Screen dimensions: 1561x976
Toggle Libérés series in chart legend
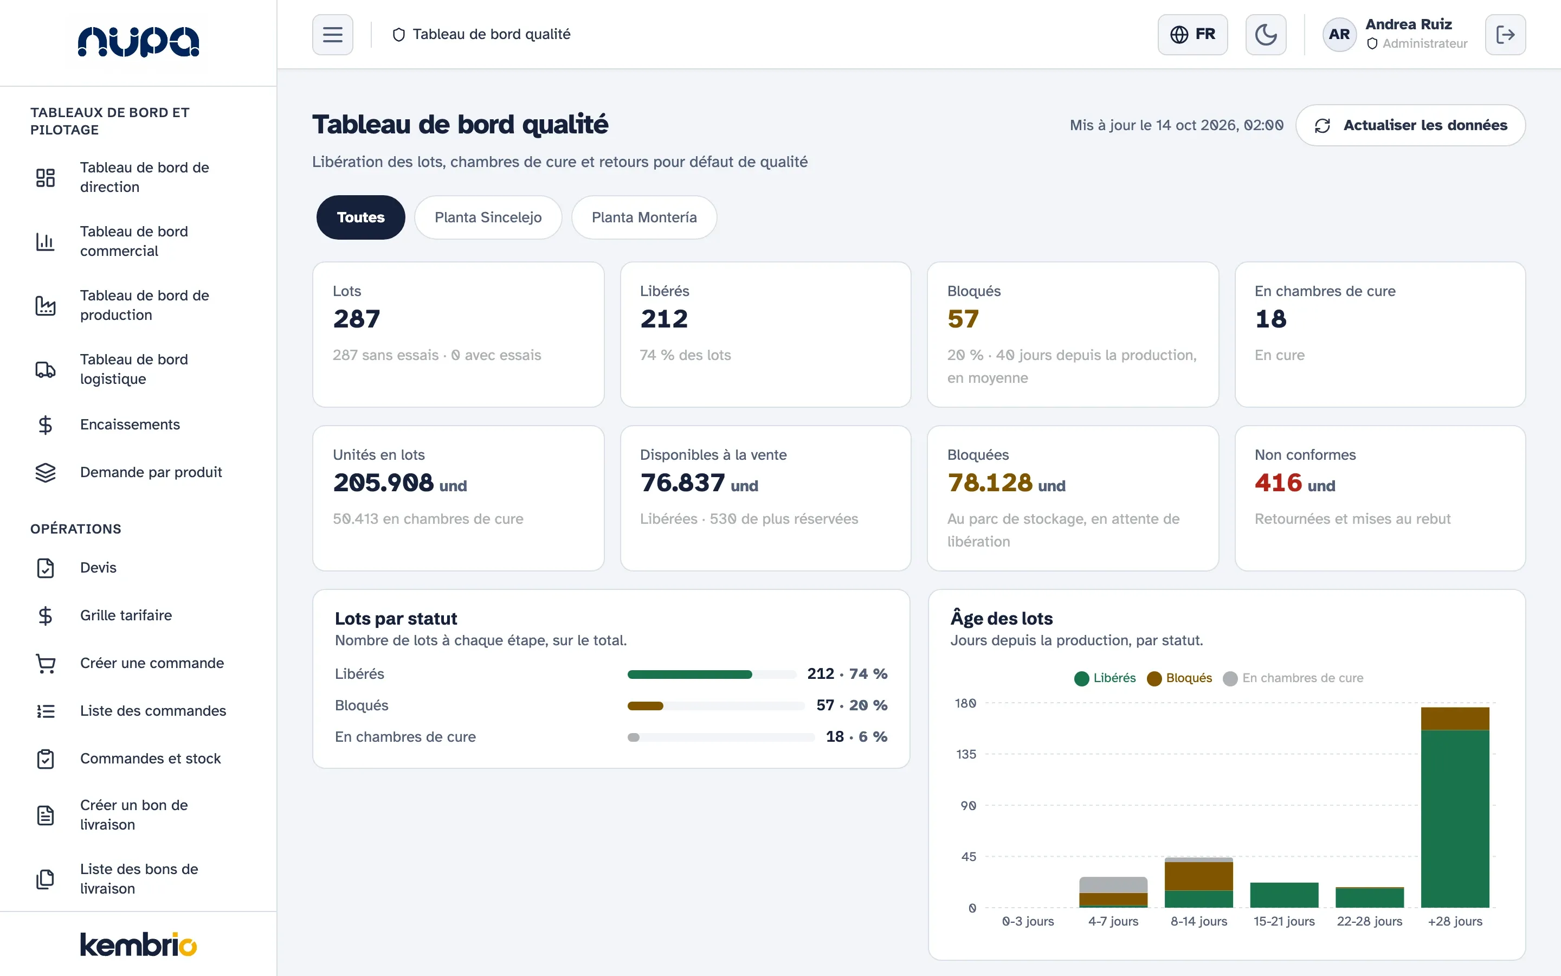click(1104, 678)
